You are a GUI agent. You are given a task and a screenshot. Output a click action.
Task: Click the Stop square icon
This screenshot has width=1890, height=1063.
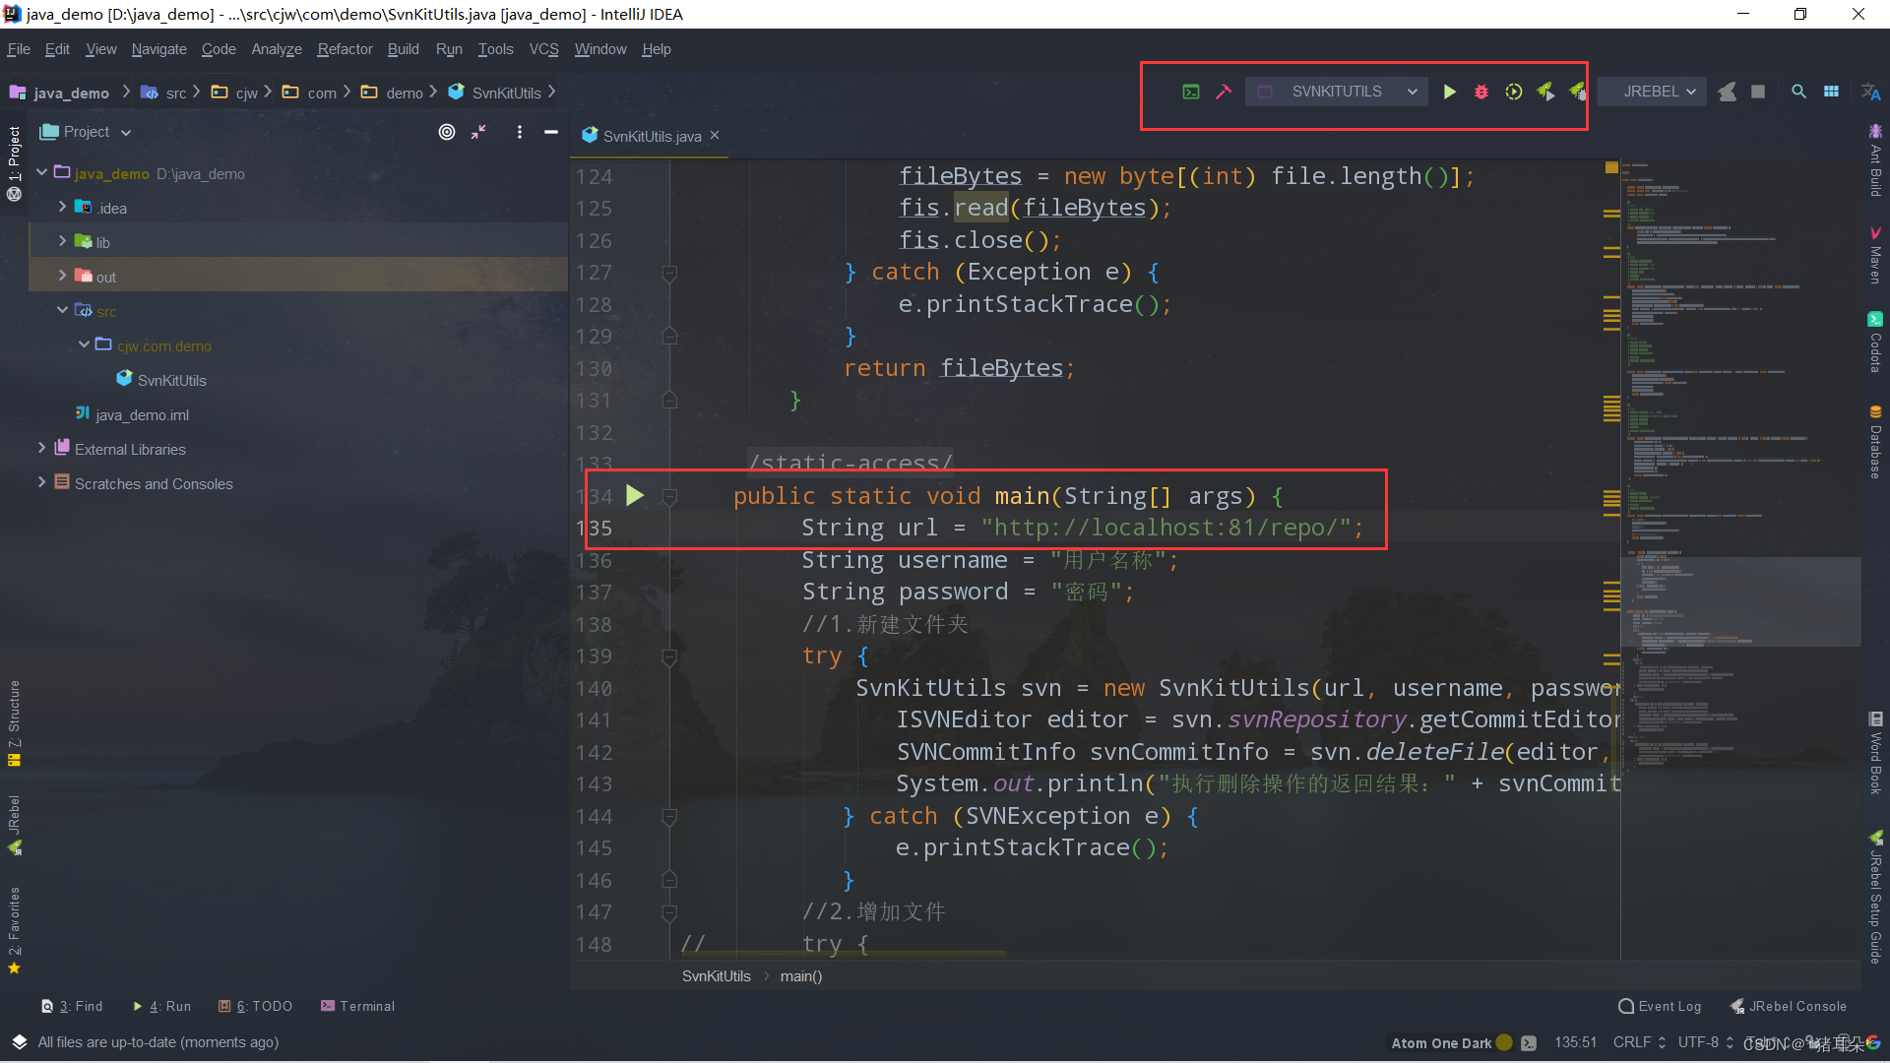pos(1758,92)
